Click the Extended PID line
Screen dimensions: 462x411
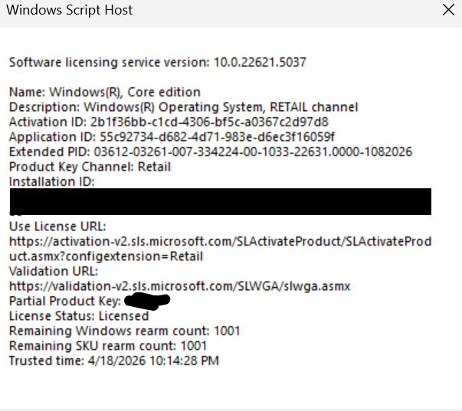211,152
